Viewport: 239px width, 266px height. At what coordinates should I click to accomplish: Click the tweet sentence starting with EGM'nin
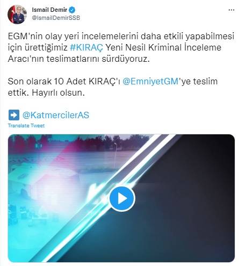click(x=121, y=47)
